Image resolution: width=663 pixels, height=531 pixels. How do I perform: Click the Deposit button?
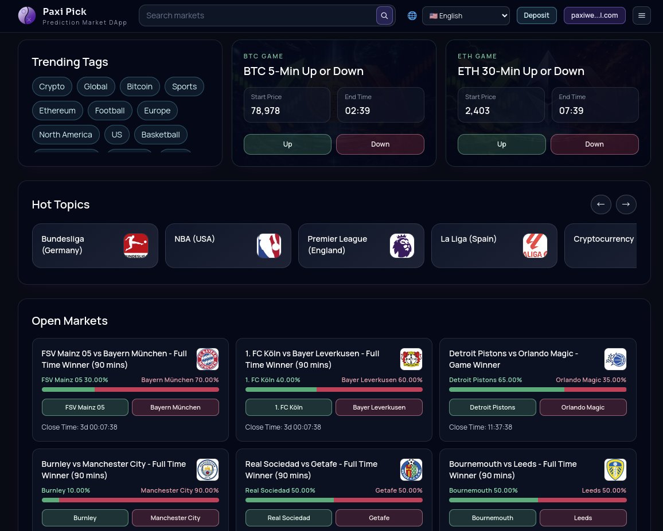[537, 15]
